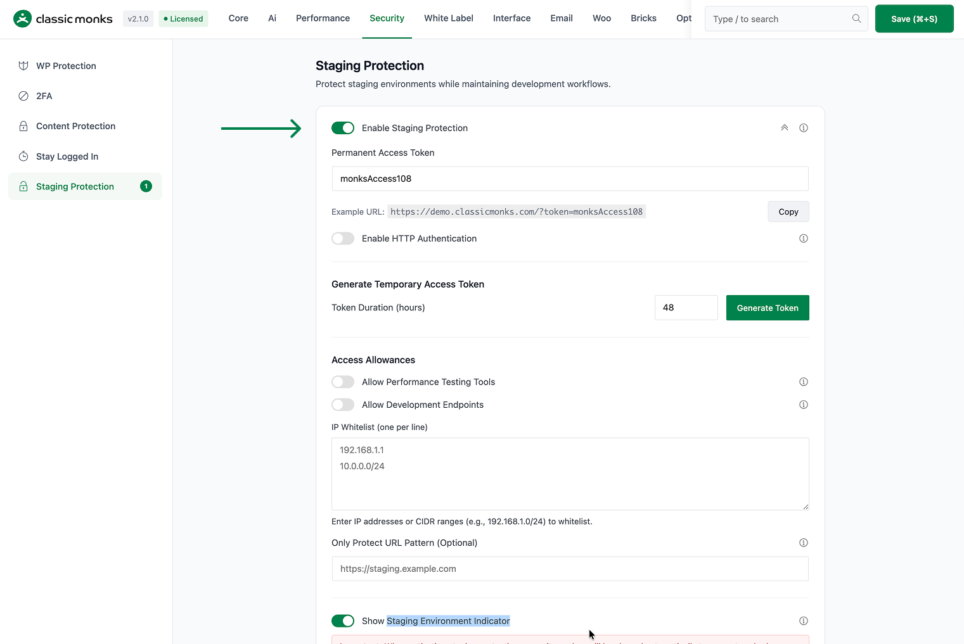Switch to the Interface tab

[x=512, y=18]
